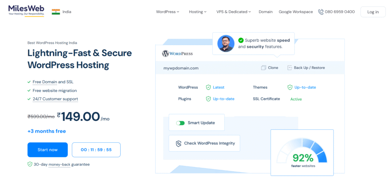Screen dimensions: 392x180
Task: Click the phone handset icon
Action: 321,12
